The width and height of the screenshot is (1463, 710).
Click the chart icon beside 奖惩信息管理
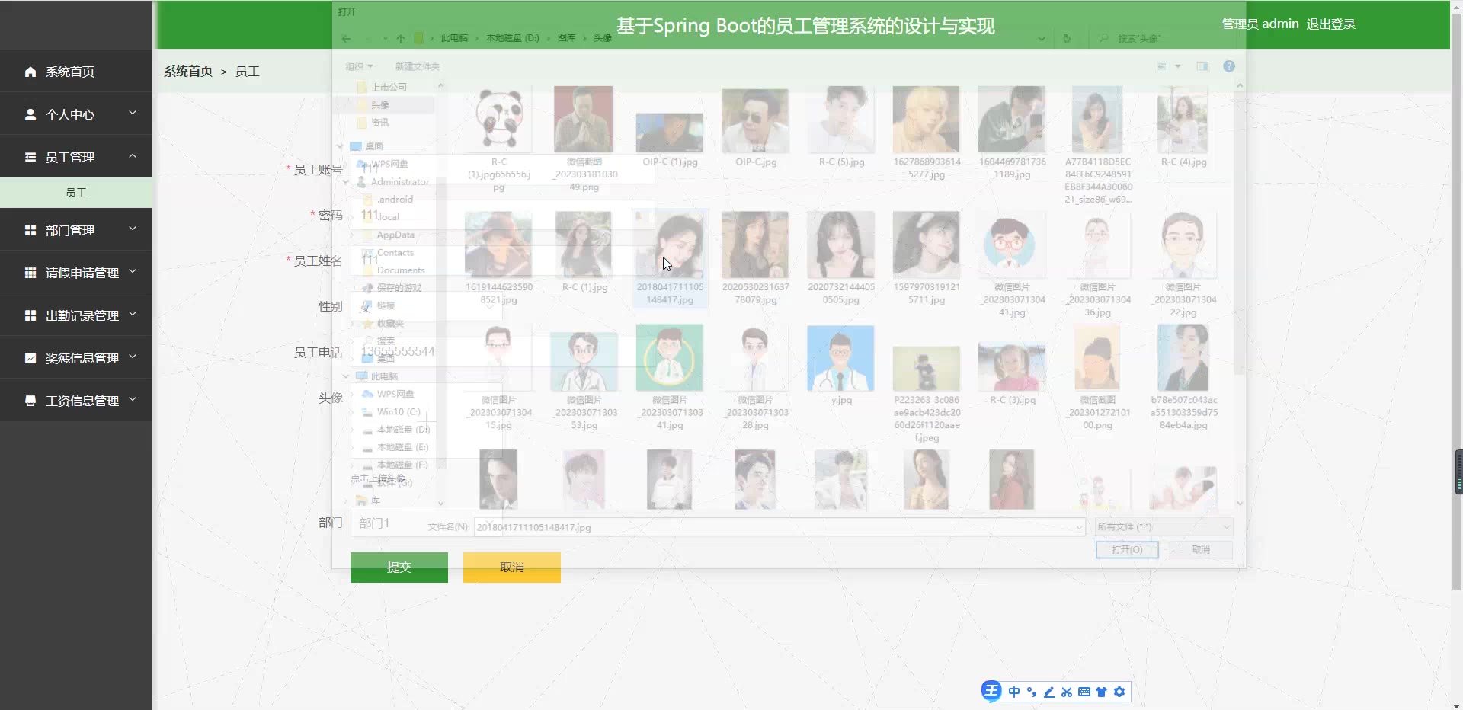(x=30, y=358)
